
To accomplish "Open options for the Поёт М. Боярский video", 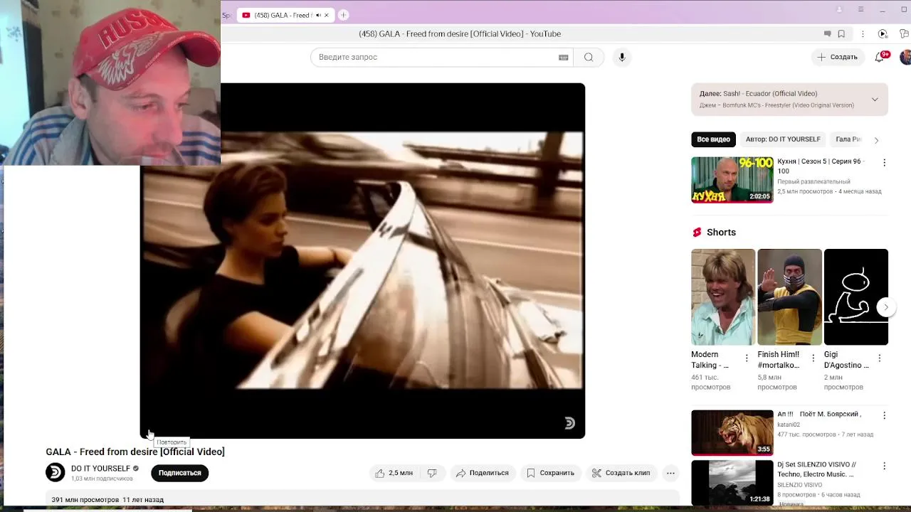I will 885,415.
